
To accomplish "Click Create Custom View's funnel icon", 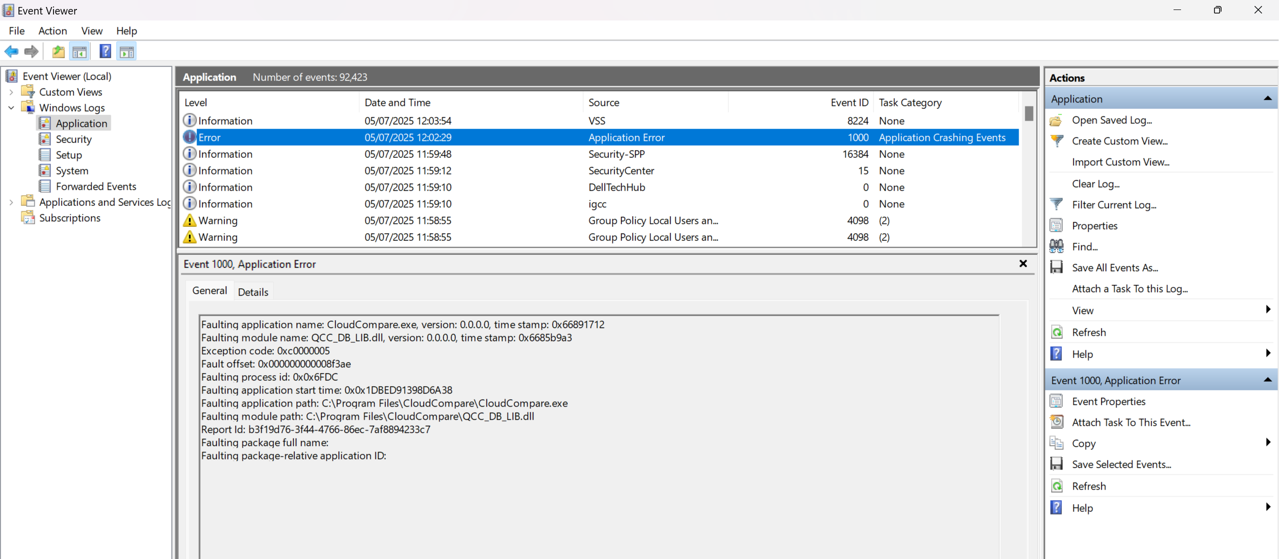I will coord(1057,140).
